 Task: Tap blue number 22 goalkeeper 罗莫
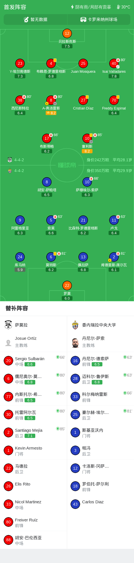pos(67,285)
